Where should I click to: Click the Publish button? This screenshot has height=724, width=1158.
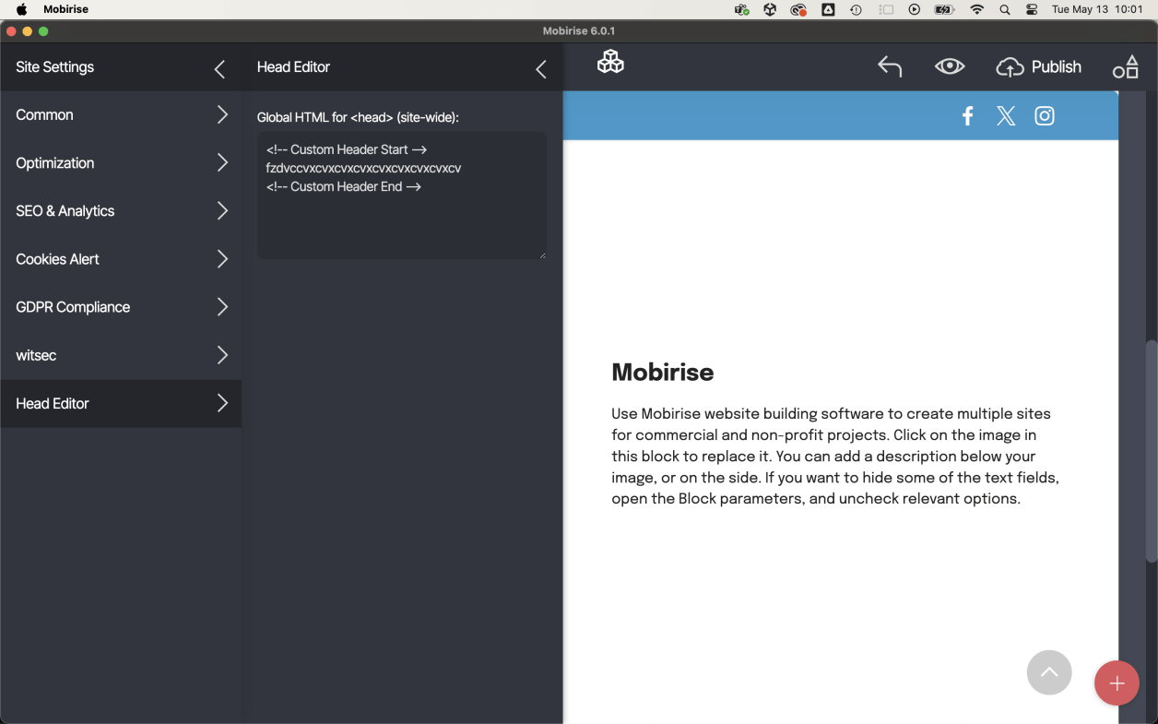(x=1039, y=66)
